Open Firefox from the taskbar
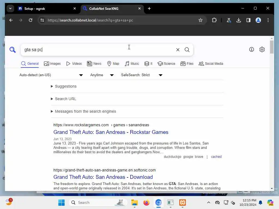The image size is (279, 209). pyautogui.click(x=146, y=202)
